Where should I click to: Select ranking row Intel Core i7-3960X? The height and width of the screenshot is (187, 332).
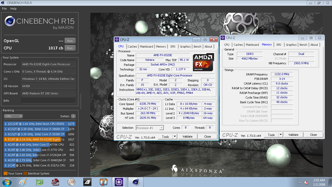pos(39,129)
